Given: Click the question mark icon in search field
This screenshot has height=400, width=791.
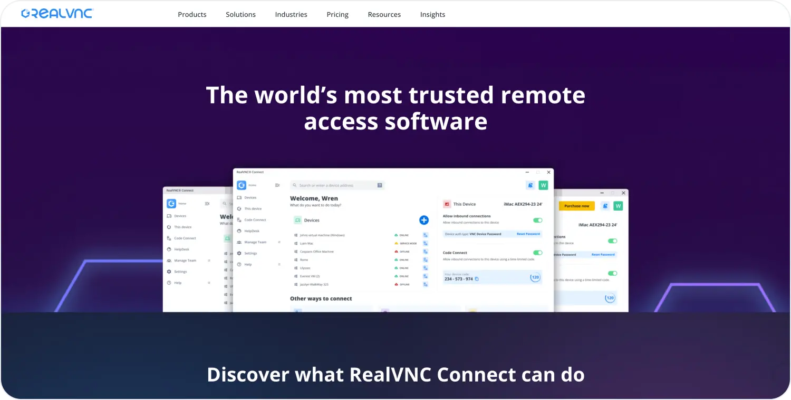Looking at the screenshot, I should [x=380, y=185].
